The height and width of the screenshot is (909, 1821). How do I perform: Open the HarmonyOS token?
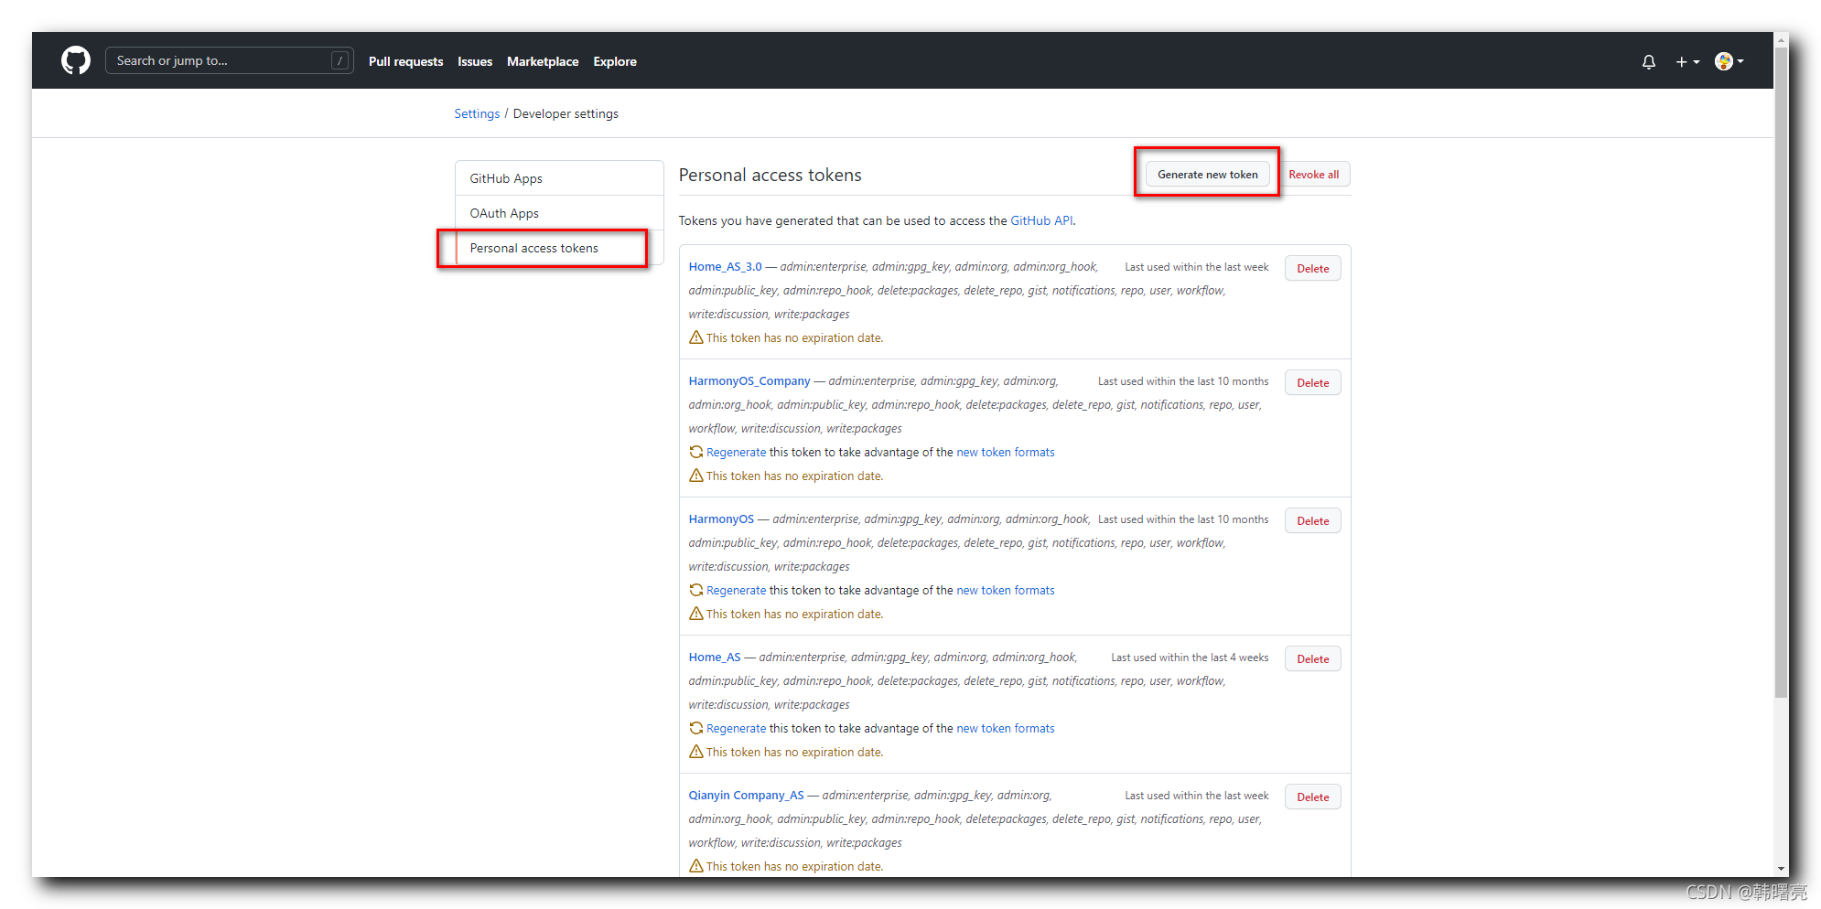tap(721, 519)
